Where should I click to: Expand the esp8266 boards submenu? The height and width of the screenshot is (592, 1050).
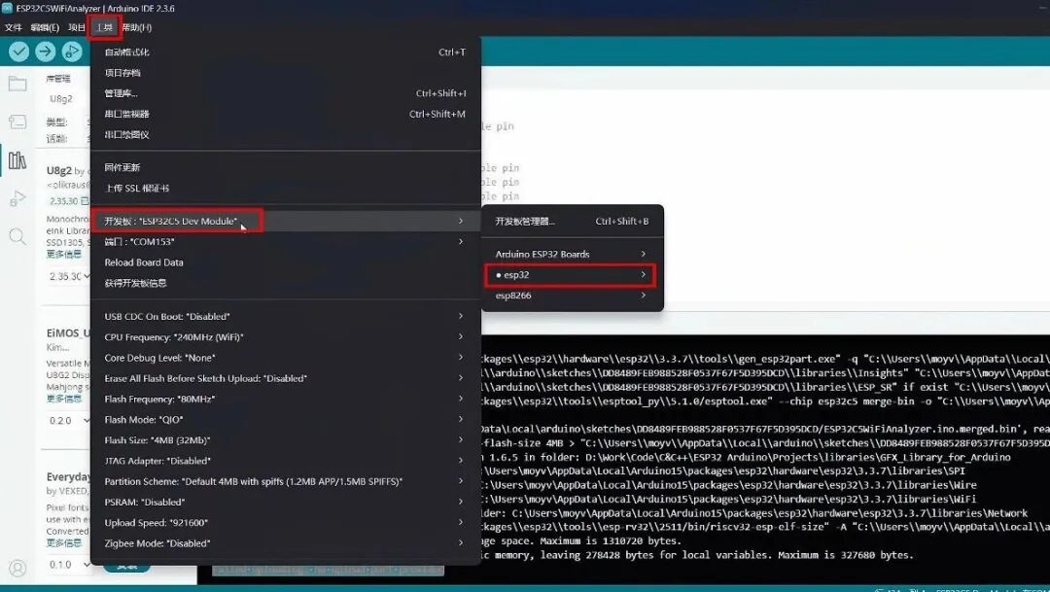click(x=573, y=296)
